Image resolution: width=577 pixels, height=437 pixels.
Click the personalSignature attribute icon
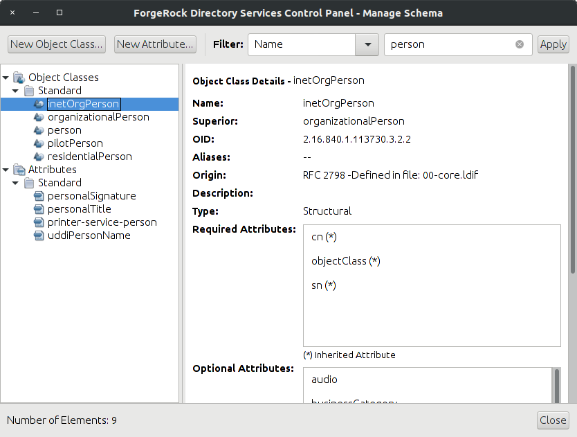(39, 196)
